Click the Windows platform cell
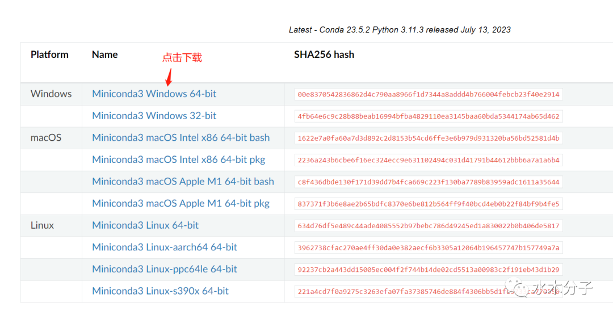613x315 pixels. pos(51,94)
